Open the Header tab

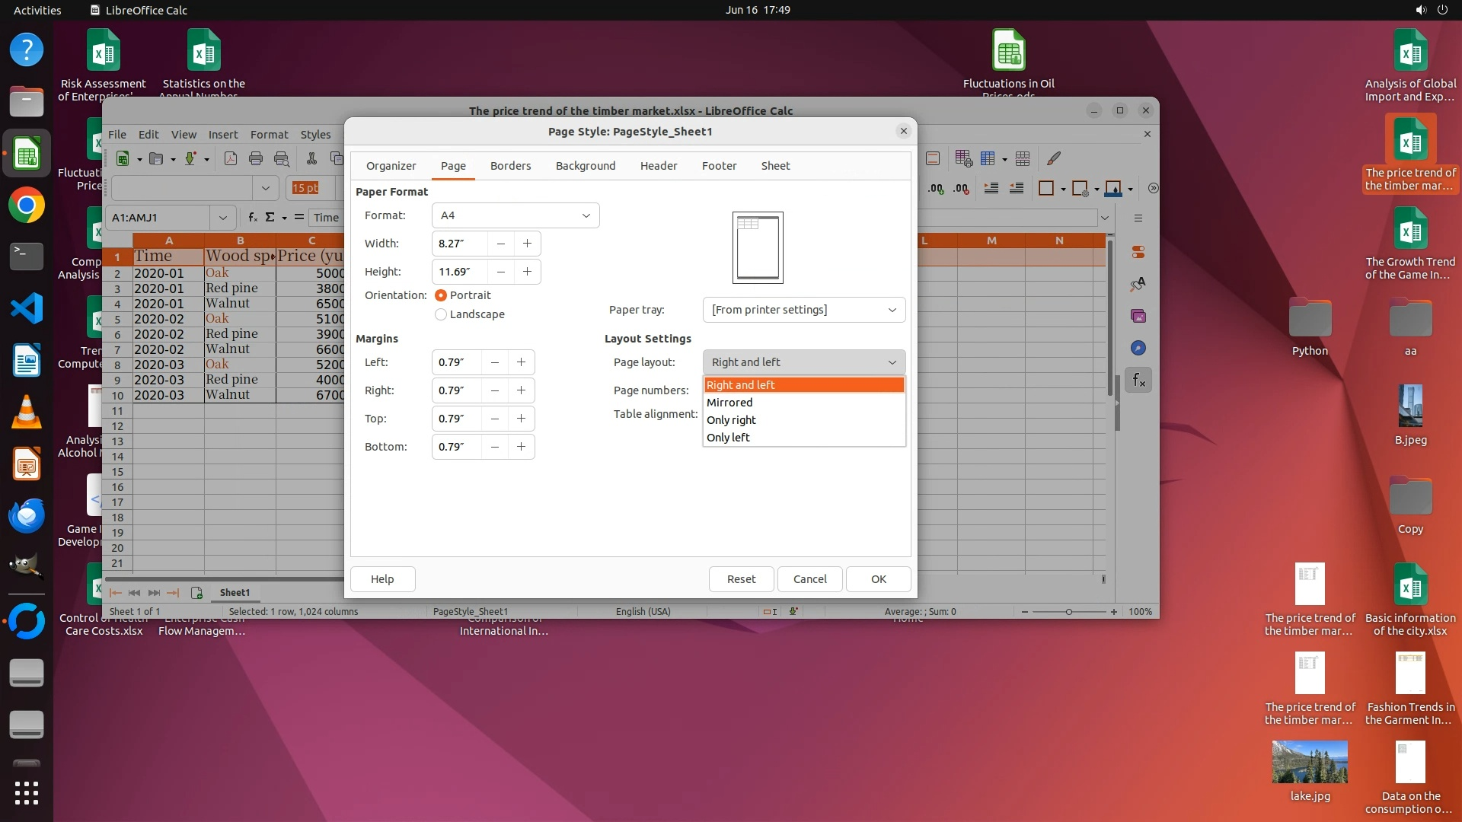[658, 166]
